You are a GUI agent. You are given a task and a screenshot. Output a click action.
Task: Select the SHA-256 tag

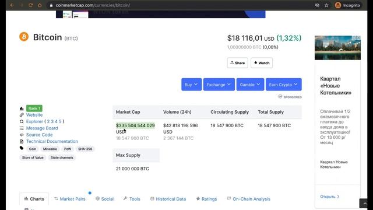(85, 149)
